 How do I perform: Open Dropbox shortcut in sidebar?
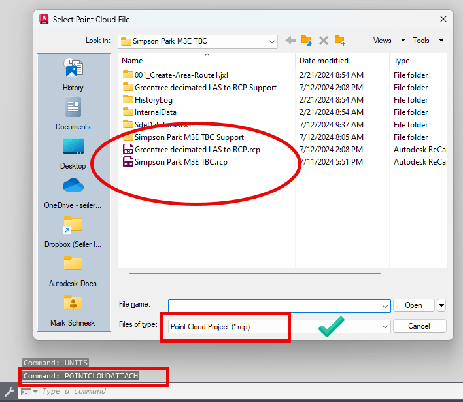click(73, 232)
